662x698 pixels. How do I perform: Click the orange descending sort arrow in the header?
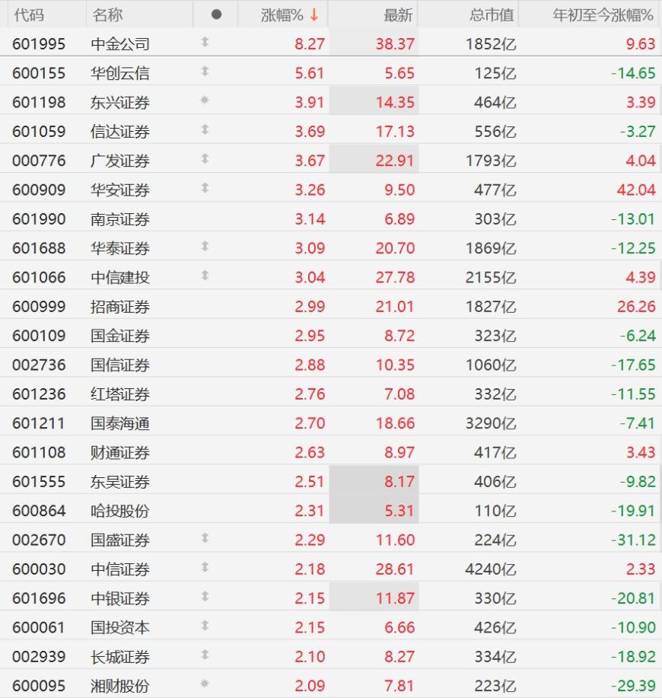314,14
